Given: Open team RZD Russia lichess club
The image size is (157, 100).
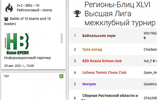Looking at the screenshot, I should coord(102,61).
